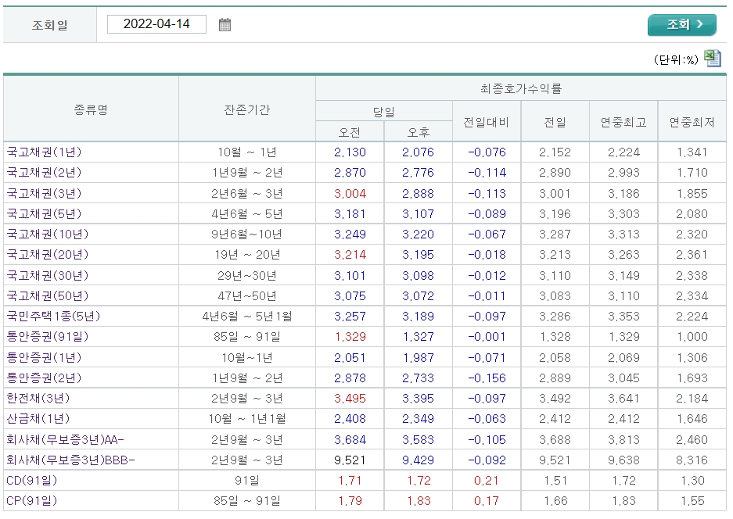Click the 잔존기간 column header
This screenshot has height=519, width=733.
pos(246,108)
